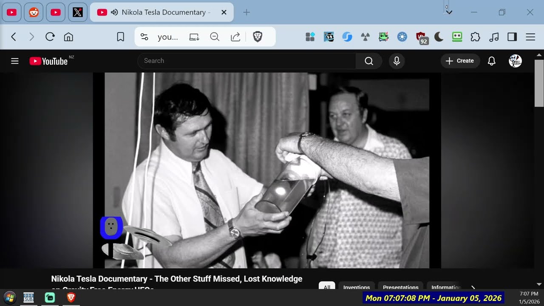Select the Information filter chip
544x306 pixels.
[x=445, y=286]
